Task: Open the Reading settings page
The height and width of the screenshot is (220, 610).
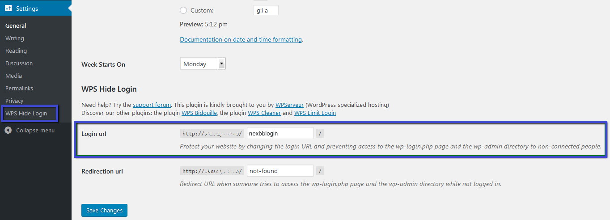Action: click(16, 51)
